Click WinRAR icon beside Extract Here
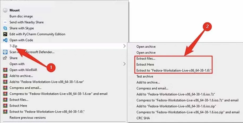 [x=5, y=106]
